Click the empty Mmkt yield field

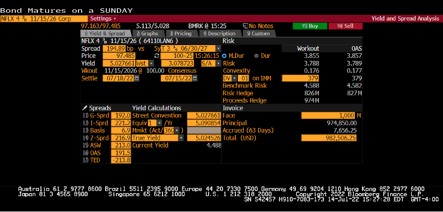(x=204, y=131)
